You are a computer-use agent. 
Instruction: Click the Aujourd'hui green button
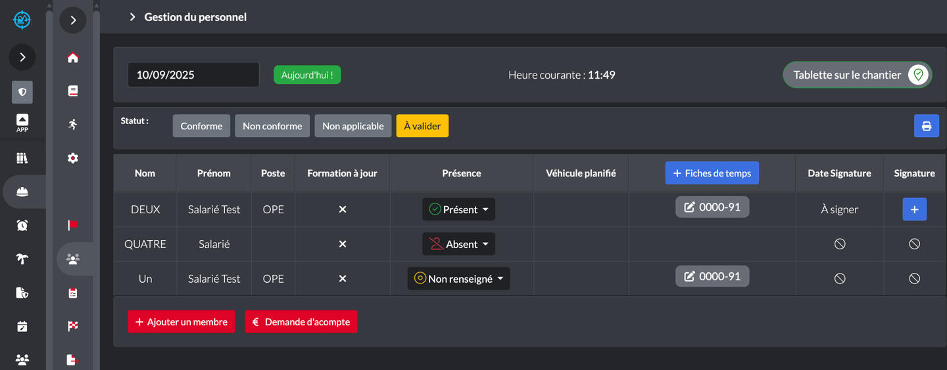point(307,75)
